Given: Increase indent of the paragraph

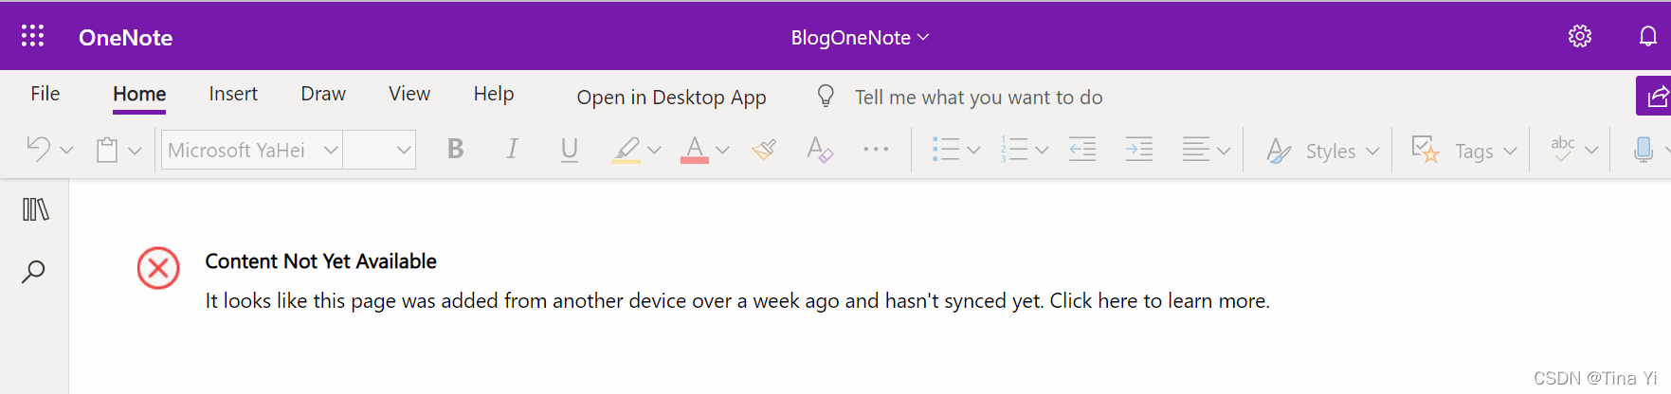Looking at the screenshot, I should tap(1139, 150).
